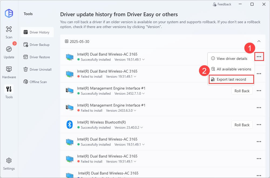The width and height of the screenshot is (270, 178).
Task: Collapse the 2025-05-30 history group
Action: (x=259, y=42)
